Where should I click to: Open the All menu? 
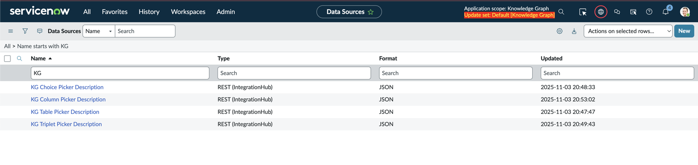coord(87,12)
